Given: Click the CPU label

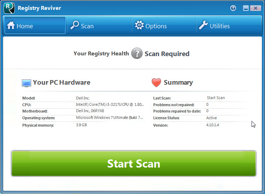Looking at the screenshot, I should (x=27, y=105).
